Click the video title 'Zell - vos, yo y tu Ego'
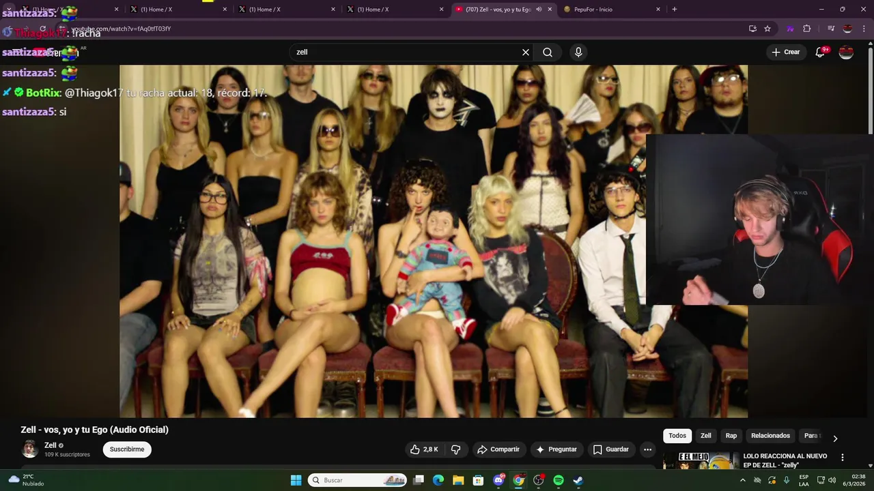 [x=94, y=430]
